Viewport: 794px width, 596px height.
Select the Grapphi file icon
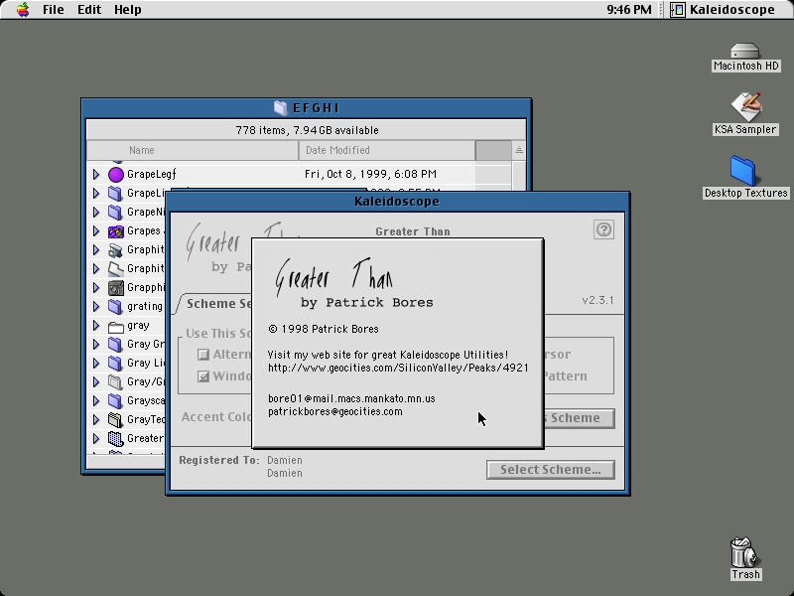[116, 288]
